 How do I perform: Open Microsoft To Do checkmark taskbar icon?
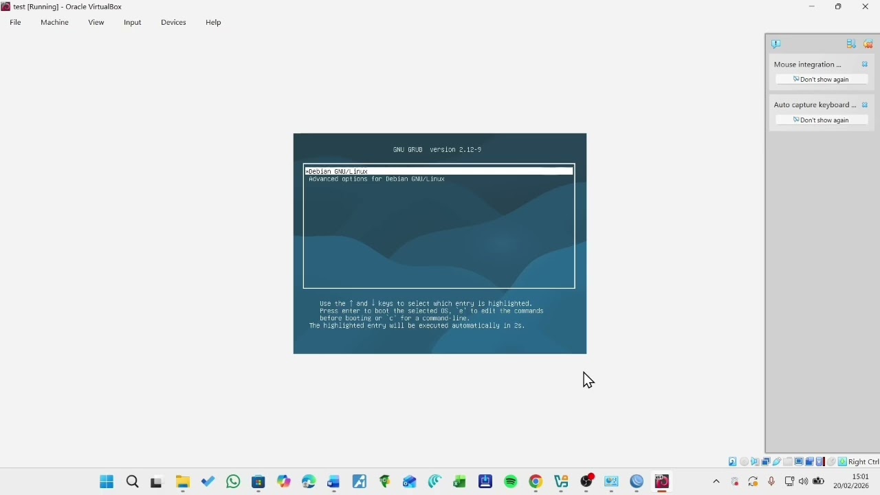pyautogui.click(x=208, y=482)
